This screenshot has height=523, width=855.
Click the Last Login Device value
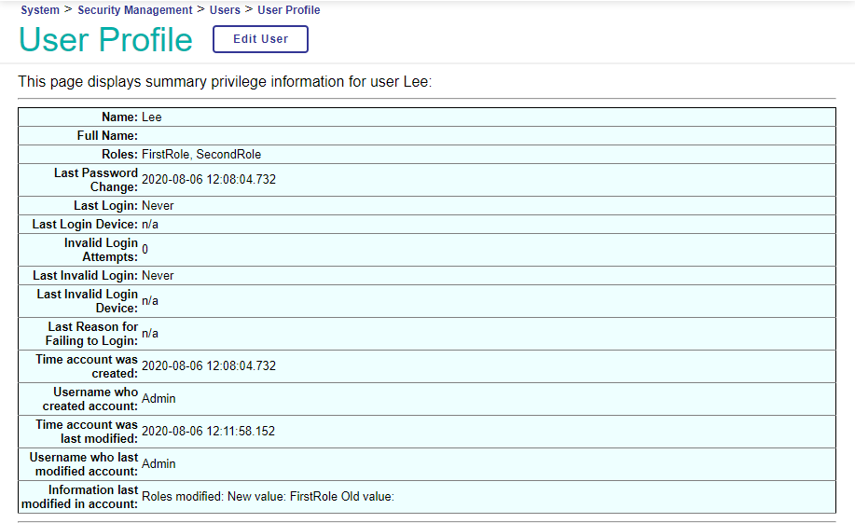[151, 225]
